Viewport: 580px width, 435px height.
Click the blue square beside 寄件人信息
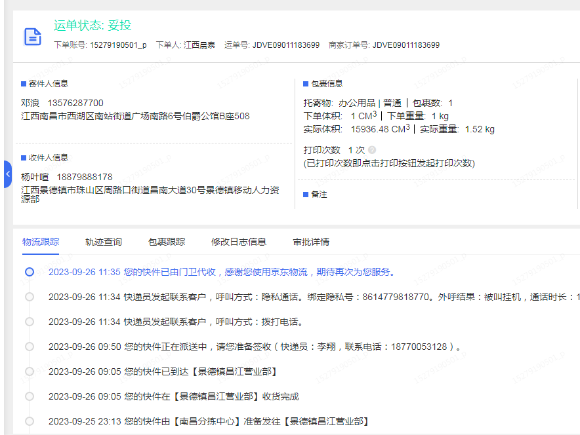tap(24, 84)
